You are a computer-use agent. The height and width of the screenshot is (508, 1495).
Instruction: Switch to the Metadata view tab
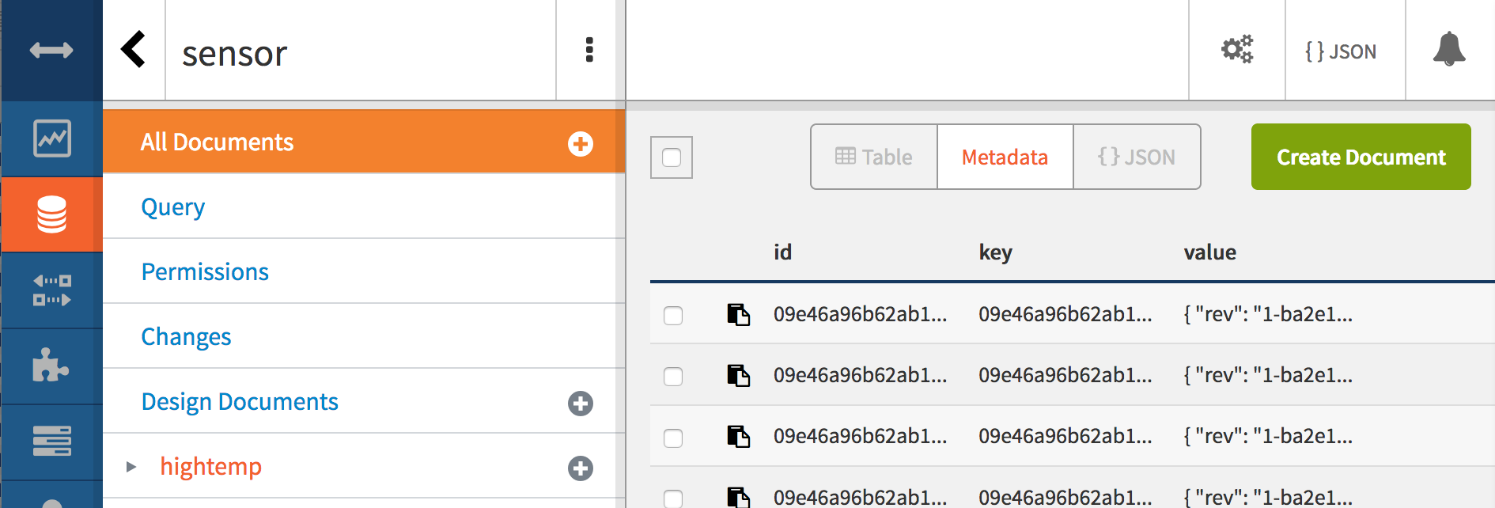coord(1005,157)
